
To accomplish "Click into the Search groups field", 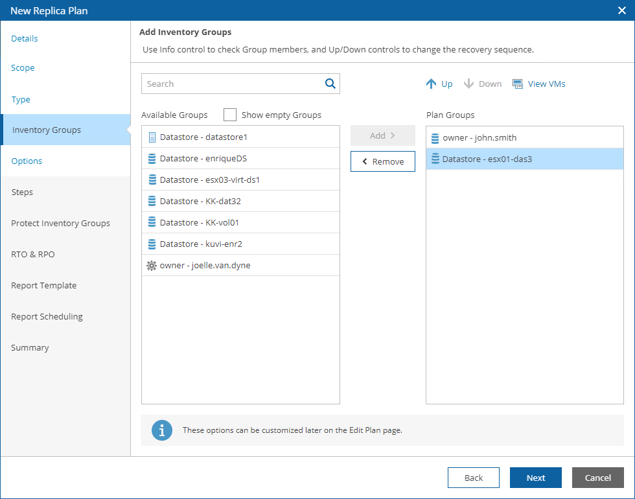I will 232,84.
